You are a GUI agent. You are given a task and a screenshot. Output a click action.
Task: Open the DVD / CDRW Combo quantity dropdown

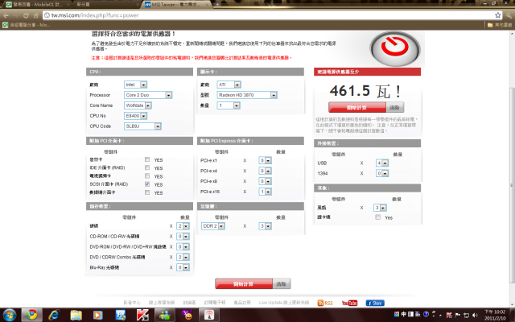tap(183, 257)
